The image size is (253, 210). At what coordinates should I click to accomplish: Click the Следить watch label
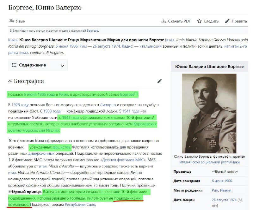tap(211, 21)
